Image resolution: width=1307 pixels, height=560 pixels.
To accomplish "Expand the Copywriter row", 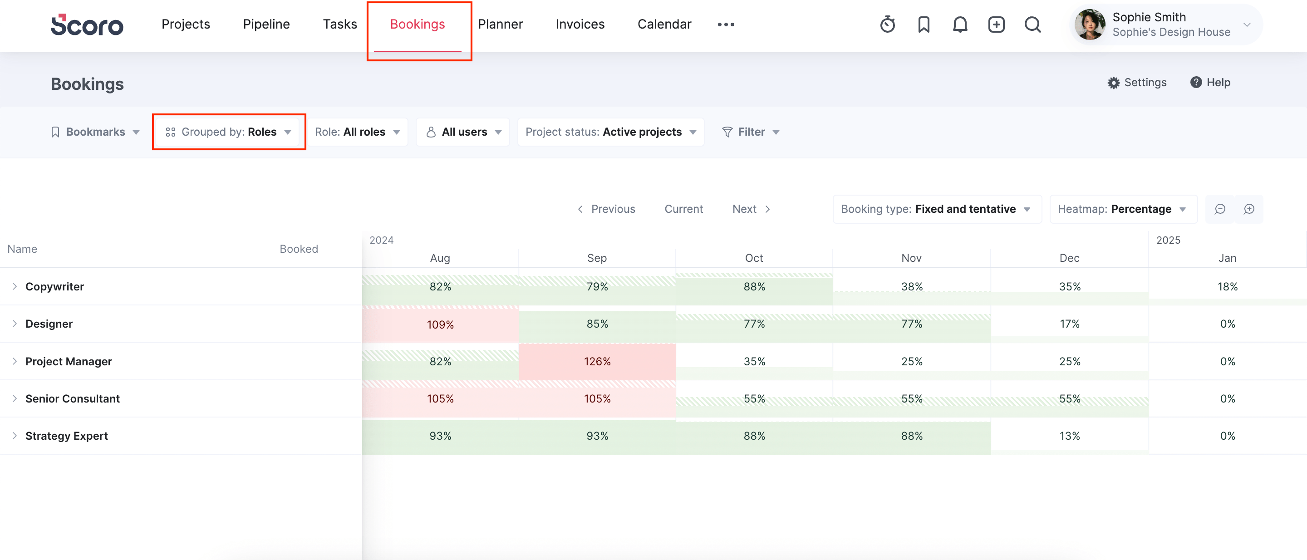I will (15, 287).
